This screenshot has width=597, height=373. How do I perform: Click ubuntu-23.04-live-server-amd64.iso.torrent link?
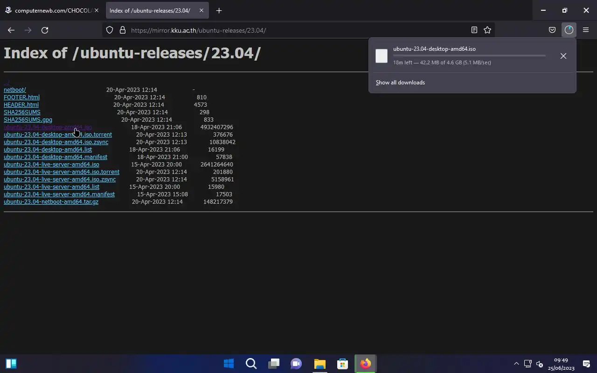[x=62, y=172]
